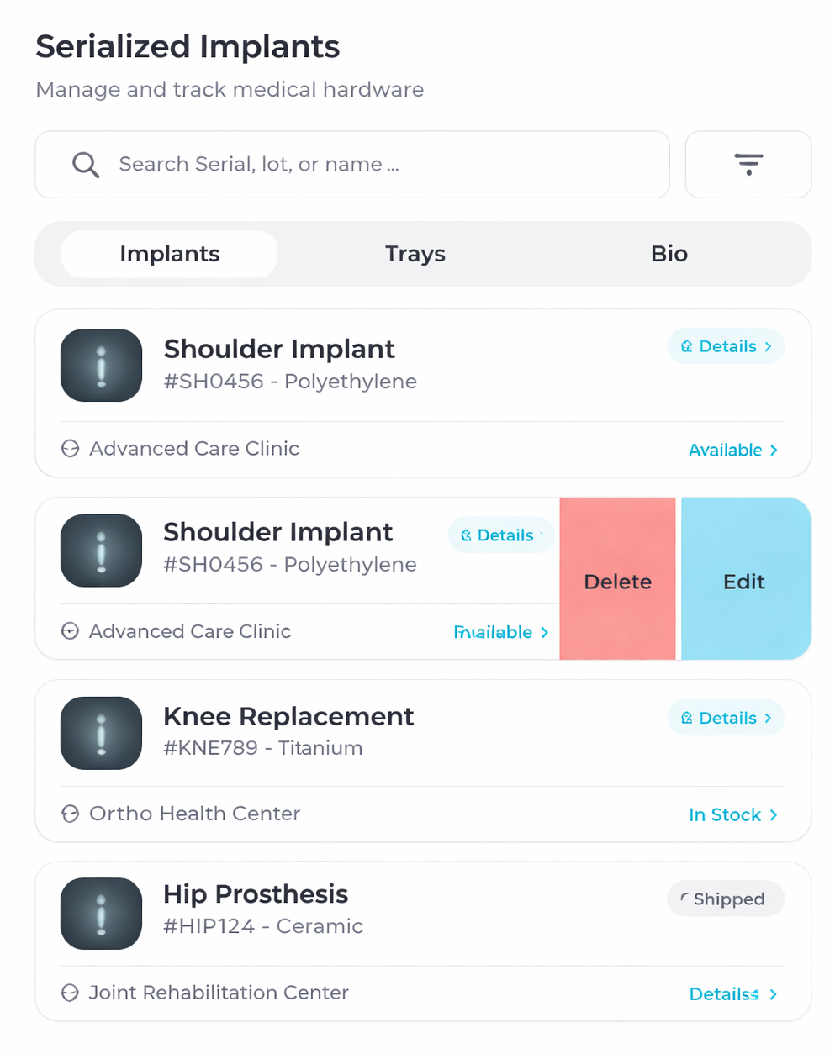The height and width of the screenshot is (1054, 835).
Task: Click the Knee Replacement implant icon
Action: coord(102,733)
